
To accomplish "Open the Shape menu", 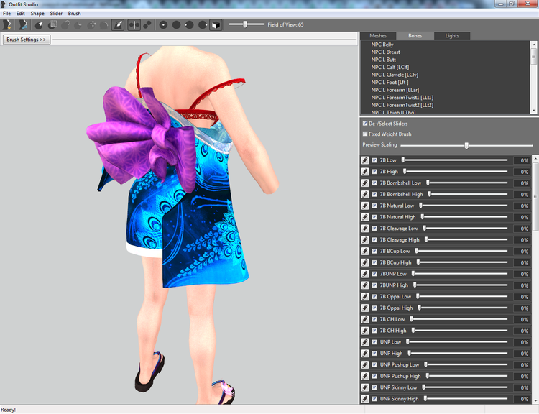I will pyautogui.click(x=37, y=14).
